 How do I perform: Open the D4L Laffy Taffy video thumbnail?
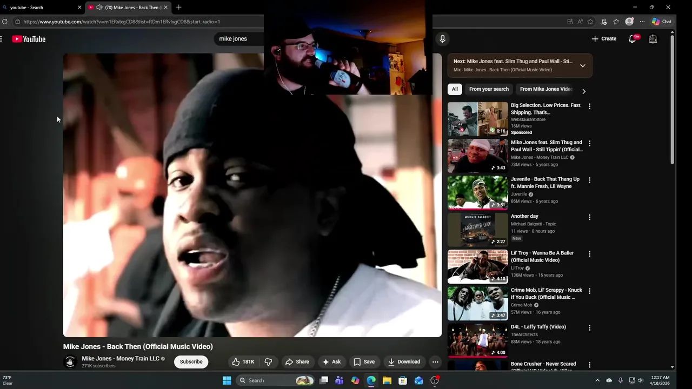tap(478, 340)
